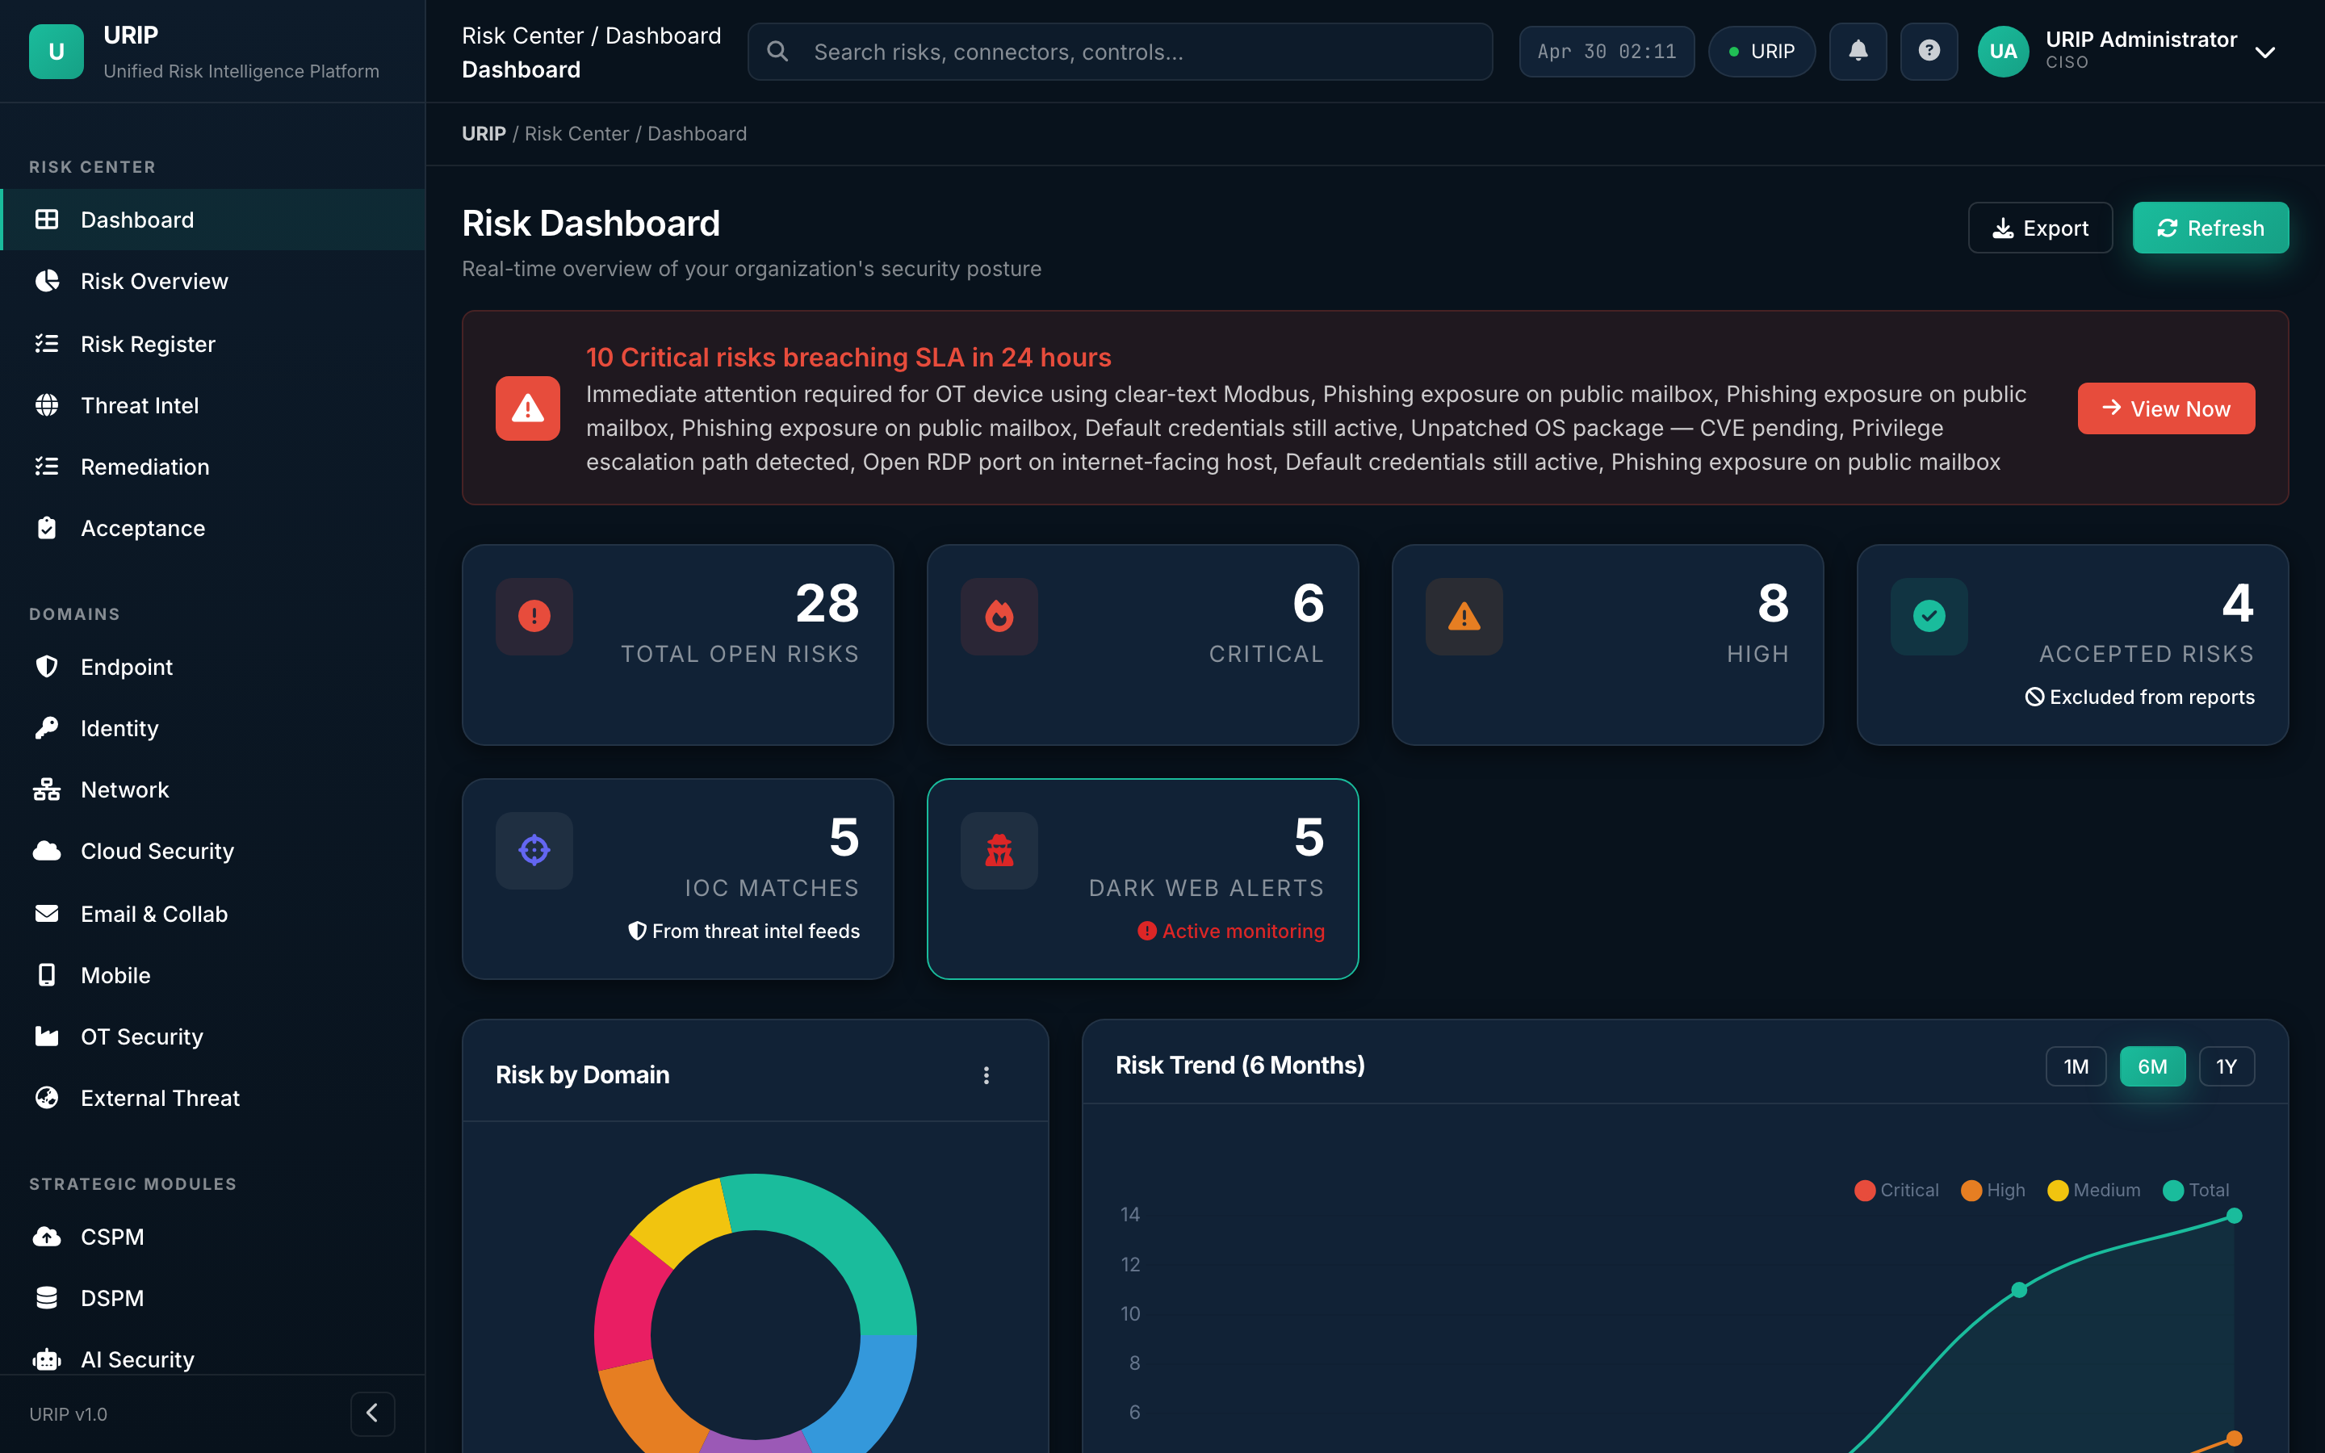Click the 'Excluded from reports' text
The height and width of the screenshot is (1453, 2325).
2151,697
